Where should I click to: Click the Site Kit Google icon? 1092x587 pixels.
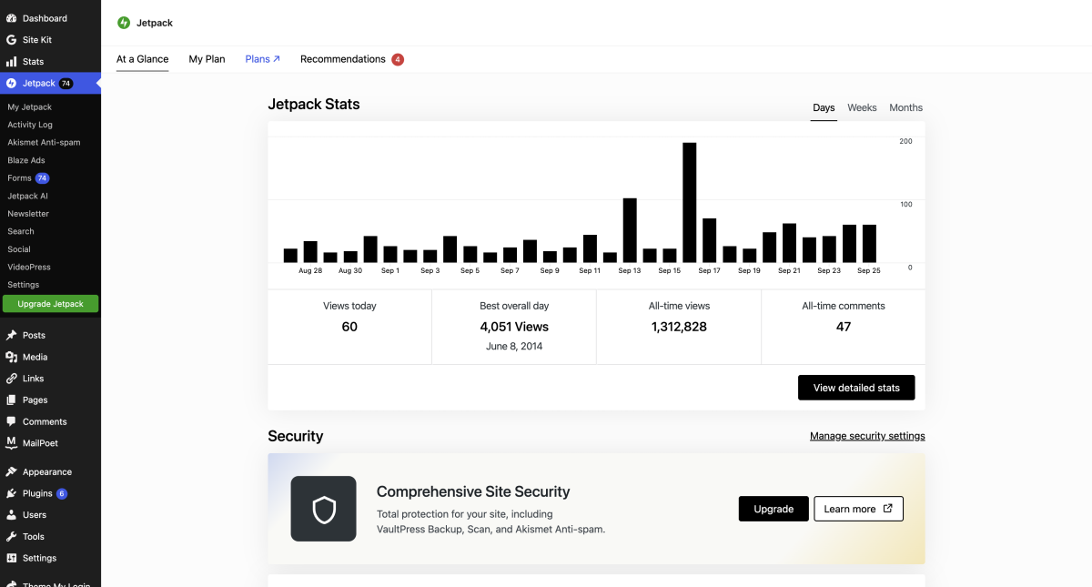[x=12, y=40]
